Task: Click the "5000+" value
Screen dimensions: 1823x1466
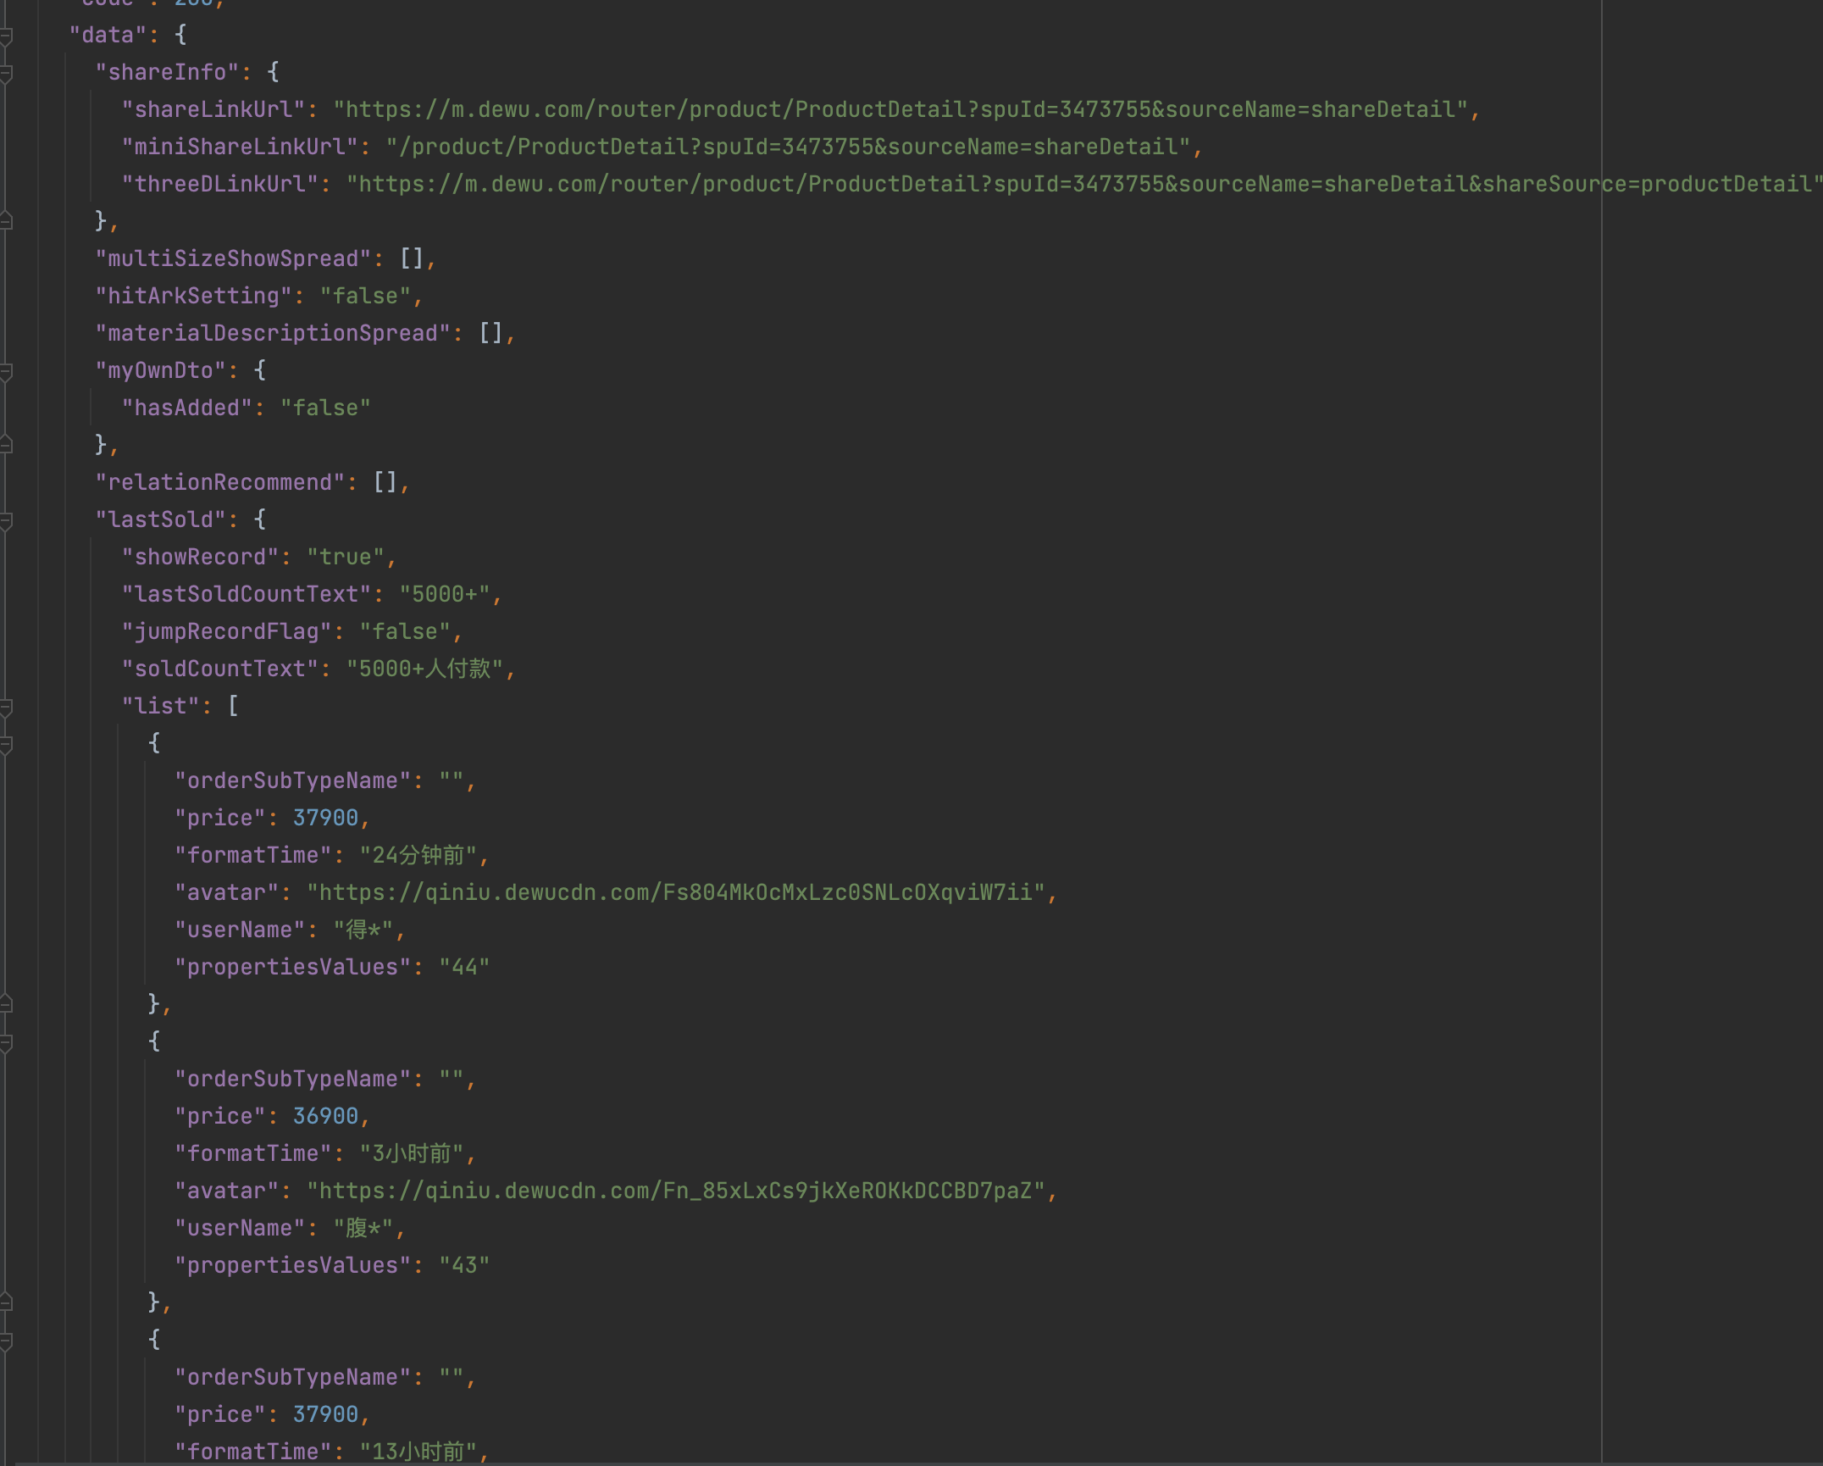Action: click(445, 594)
